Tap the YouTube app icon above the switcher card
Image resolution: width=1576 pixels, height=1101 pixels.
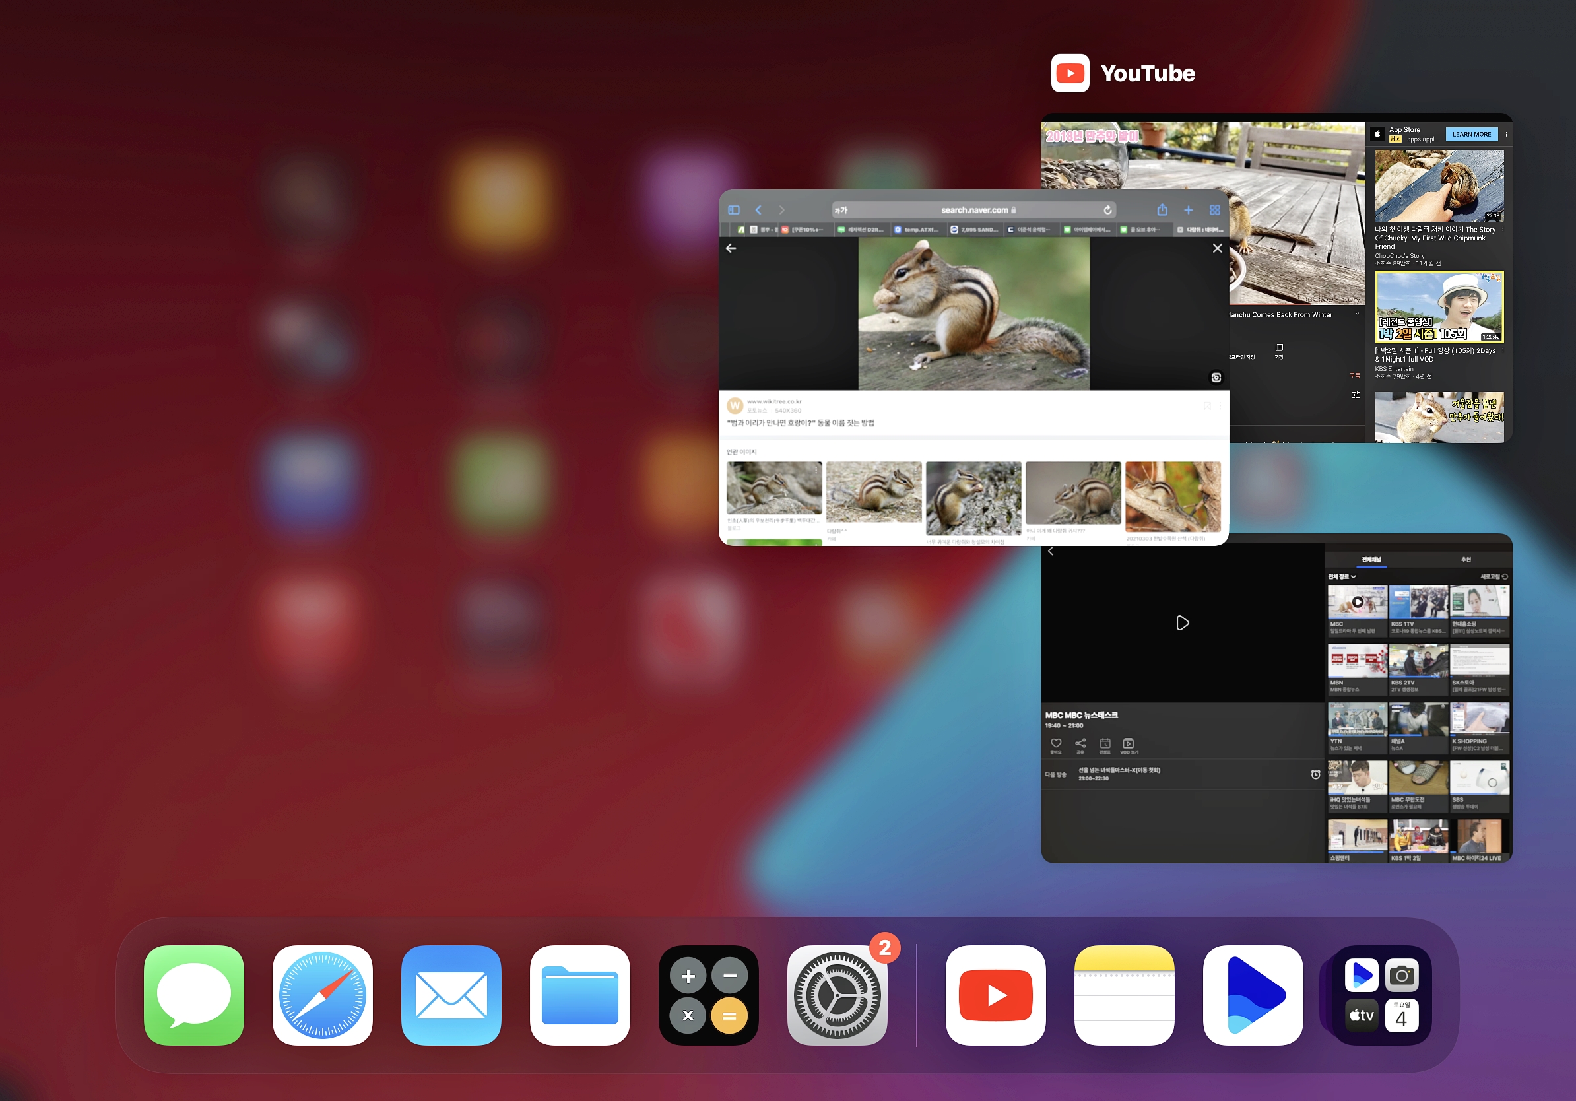pos(1070,73)
